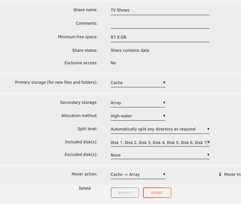Click the Share name input field

160,10
